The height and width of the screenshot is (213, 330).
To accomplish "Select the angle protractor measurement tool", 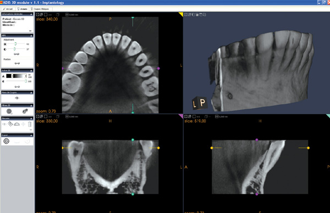I will pos(17,124).
